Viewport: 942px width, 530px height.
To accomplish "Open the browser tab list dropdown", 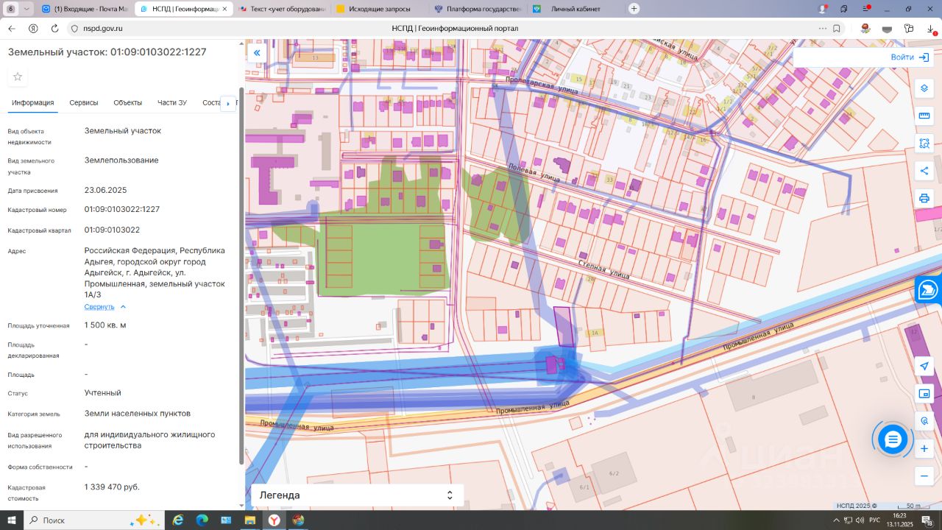I will click(x=26, y=9).
